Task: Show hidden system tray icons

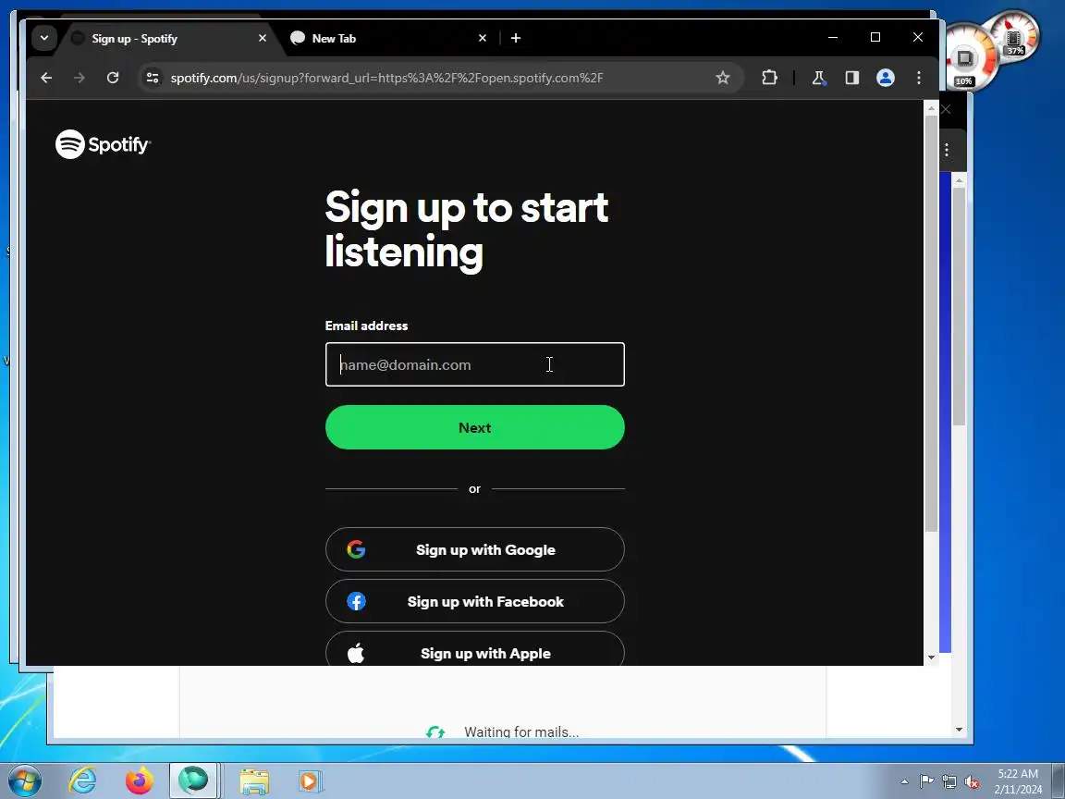Action: pyautogui.click(x=904, y=781)
